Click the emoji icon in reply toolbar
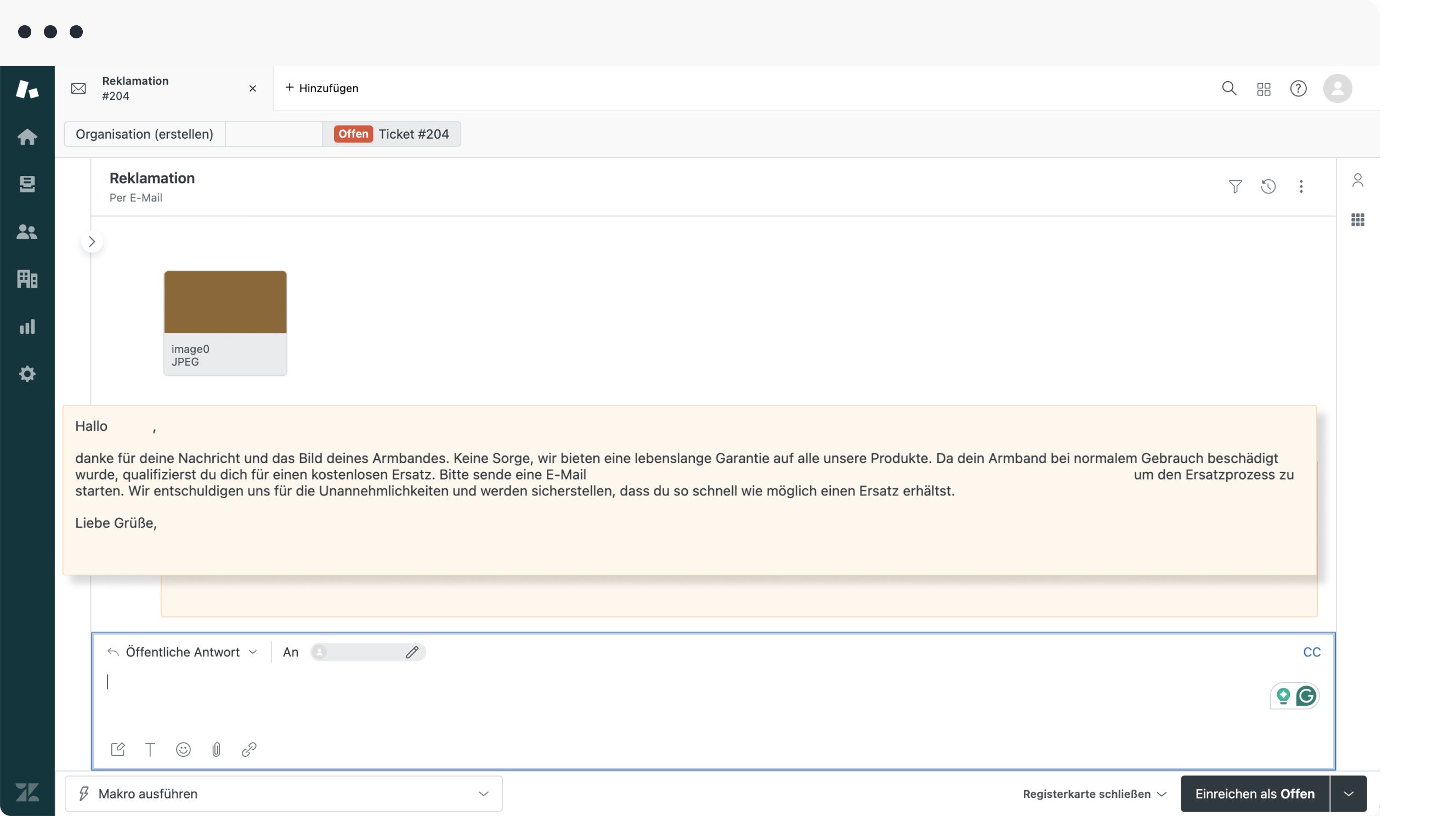The image size is (1433, 816). pos(183,750)
